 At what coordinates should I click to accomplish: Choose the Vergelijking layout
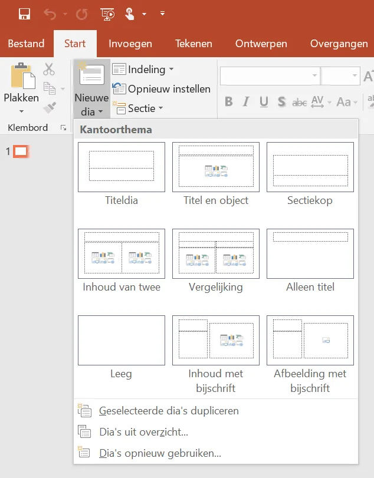tap(216, 261)
